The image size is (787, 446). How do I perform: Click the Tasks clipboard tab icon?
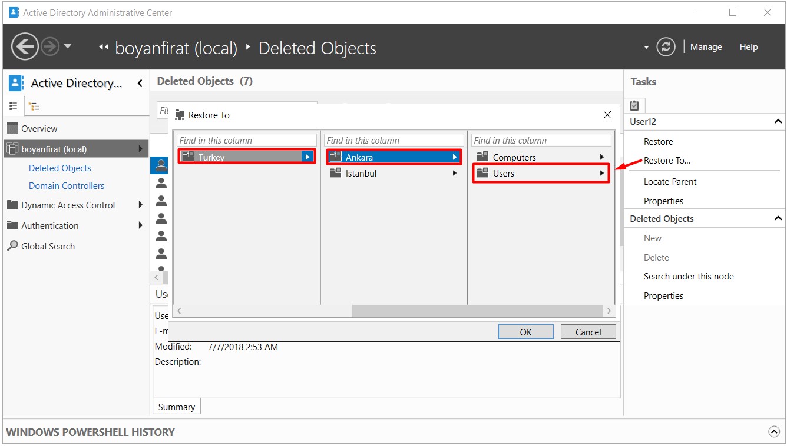point(634,105)
